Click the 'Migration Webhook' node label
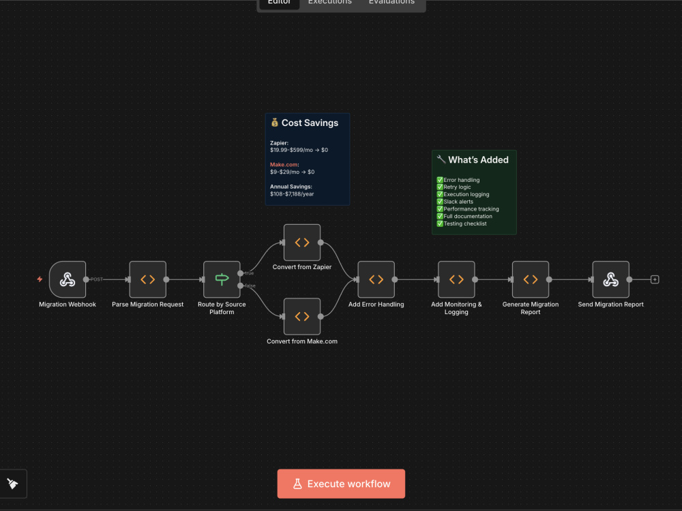Image resolution: width=682 pixels, height=511 pixels. point(68,305)
